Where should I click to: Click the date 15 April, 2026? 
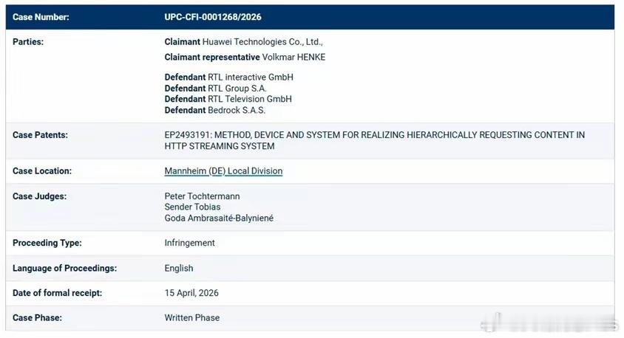pyautogui.click(x=191, y=293)
